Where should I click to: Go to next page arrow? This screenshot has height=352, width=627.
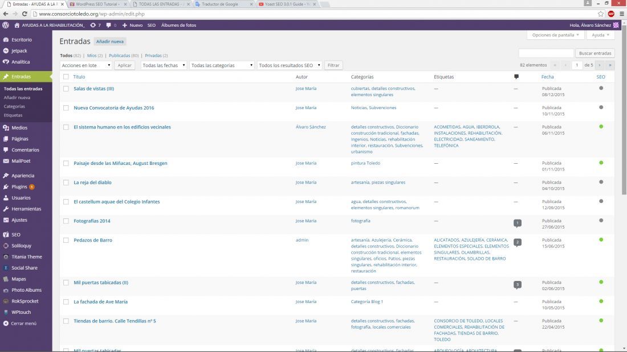point(600,65)
